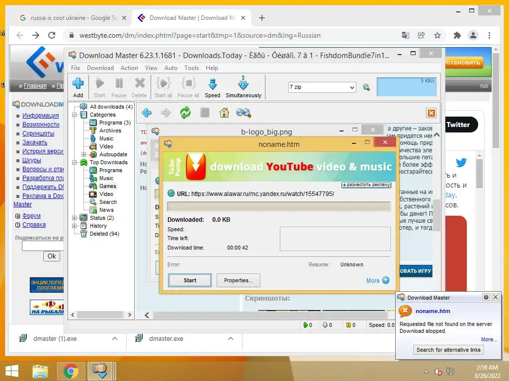Open Chrome profile avatar icon
This screenshot has width=509, height=381.
(473, 35)
